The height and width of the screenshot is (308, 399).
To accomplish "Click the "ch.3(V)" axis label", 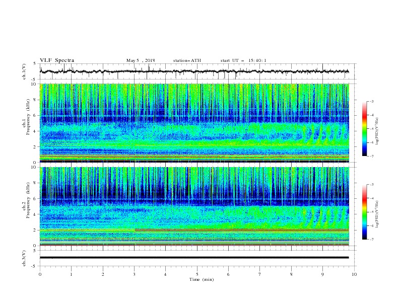I will pos(24,258).
